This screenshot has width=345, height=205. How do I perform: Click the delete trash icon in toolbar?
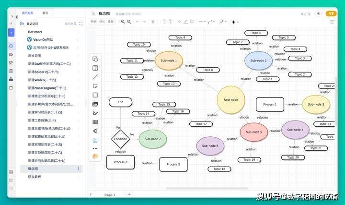click(153, 22)
